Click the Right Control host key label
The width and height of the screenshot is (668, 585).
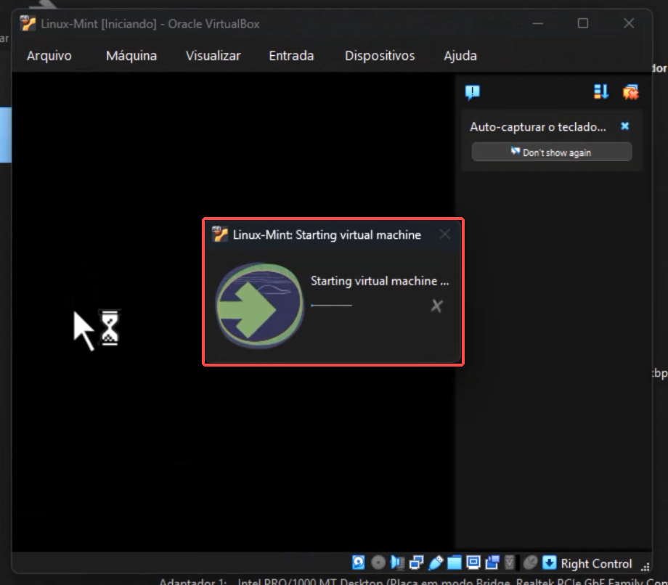(596, 564)
